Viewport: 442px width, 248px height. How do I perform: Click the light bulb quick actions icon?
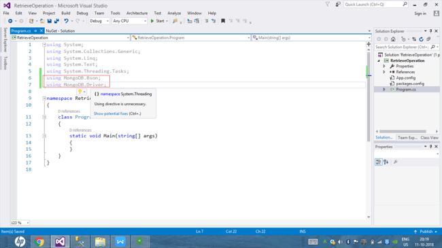[80, 92]
